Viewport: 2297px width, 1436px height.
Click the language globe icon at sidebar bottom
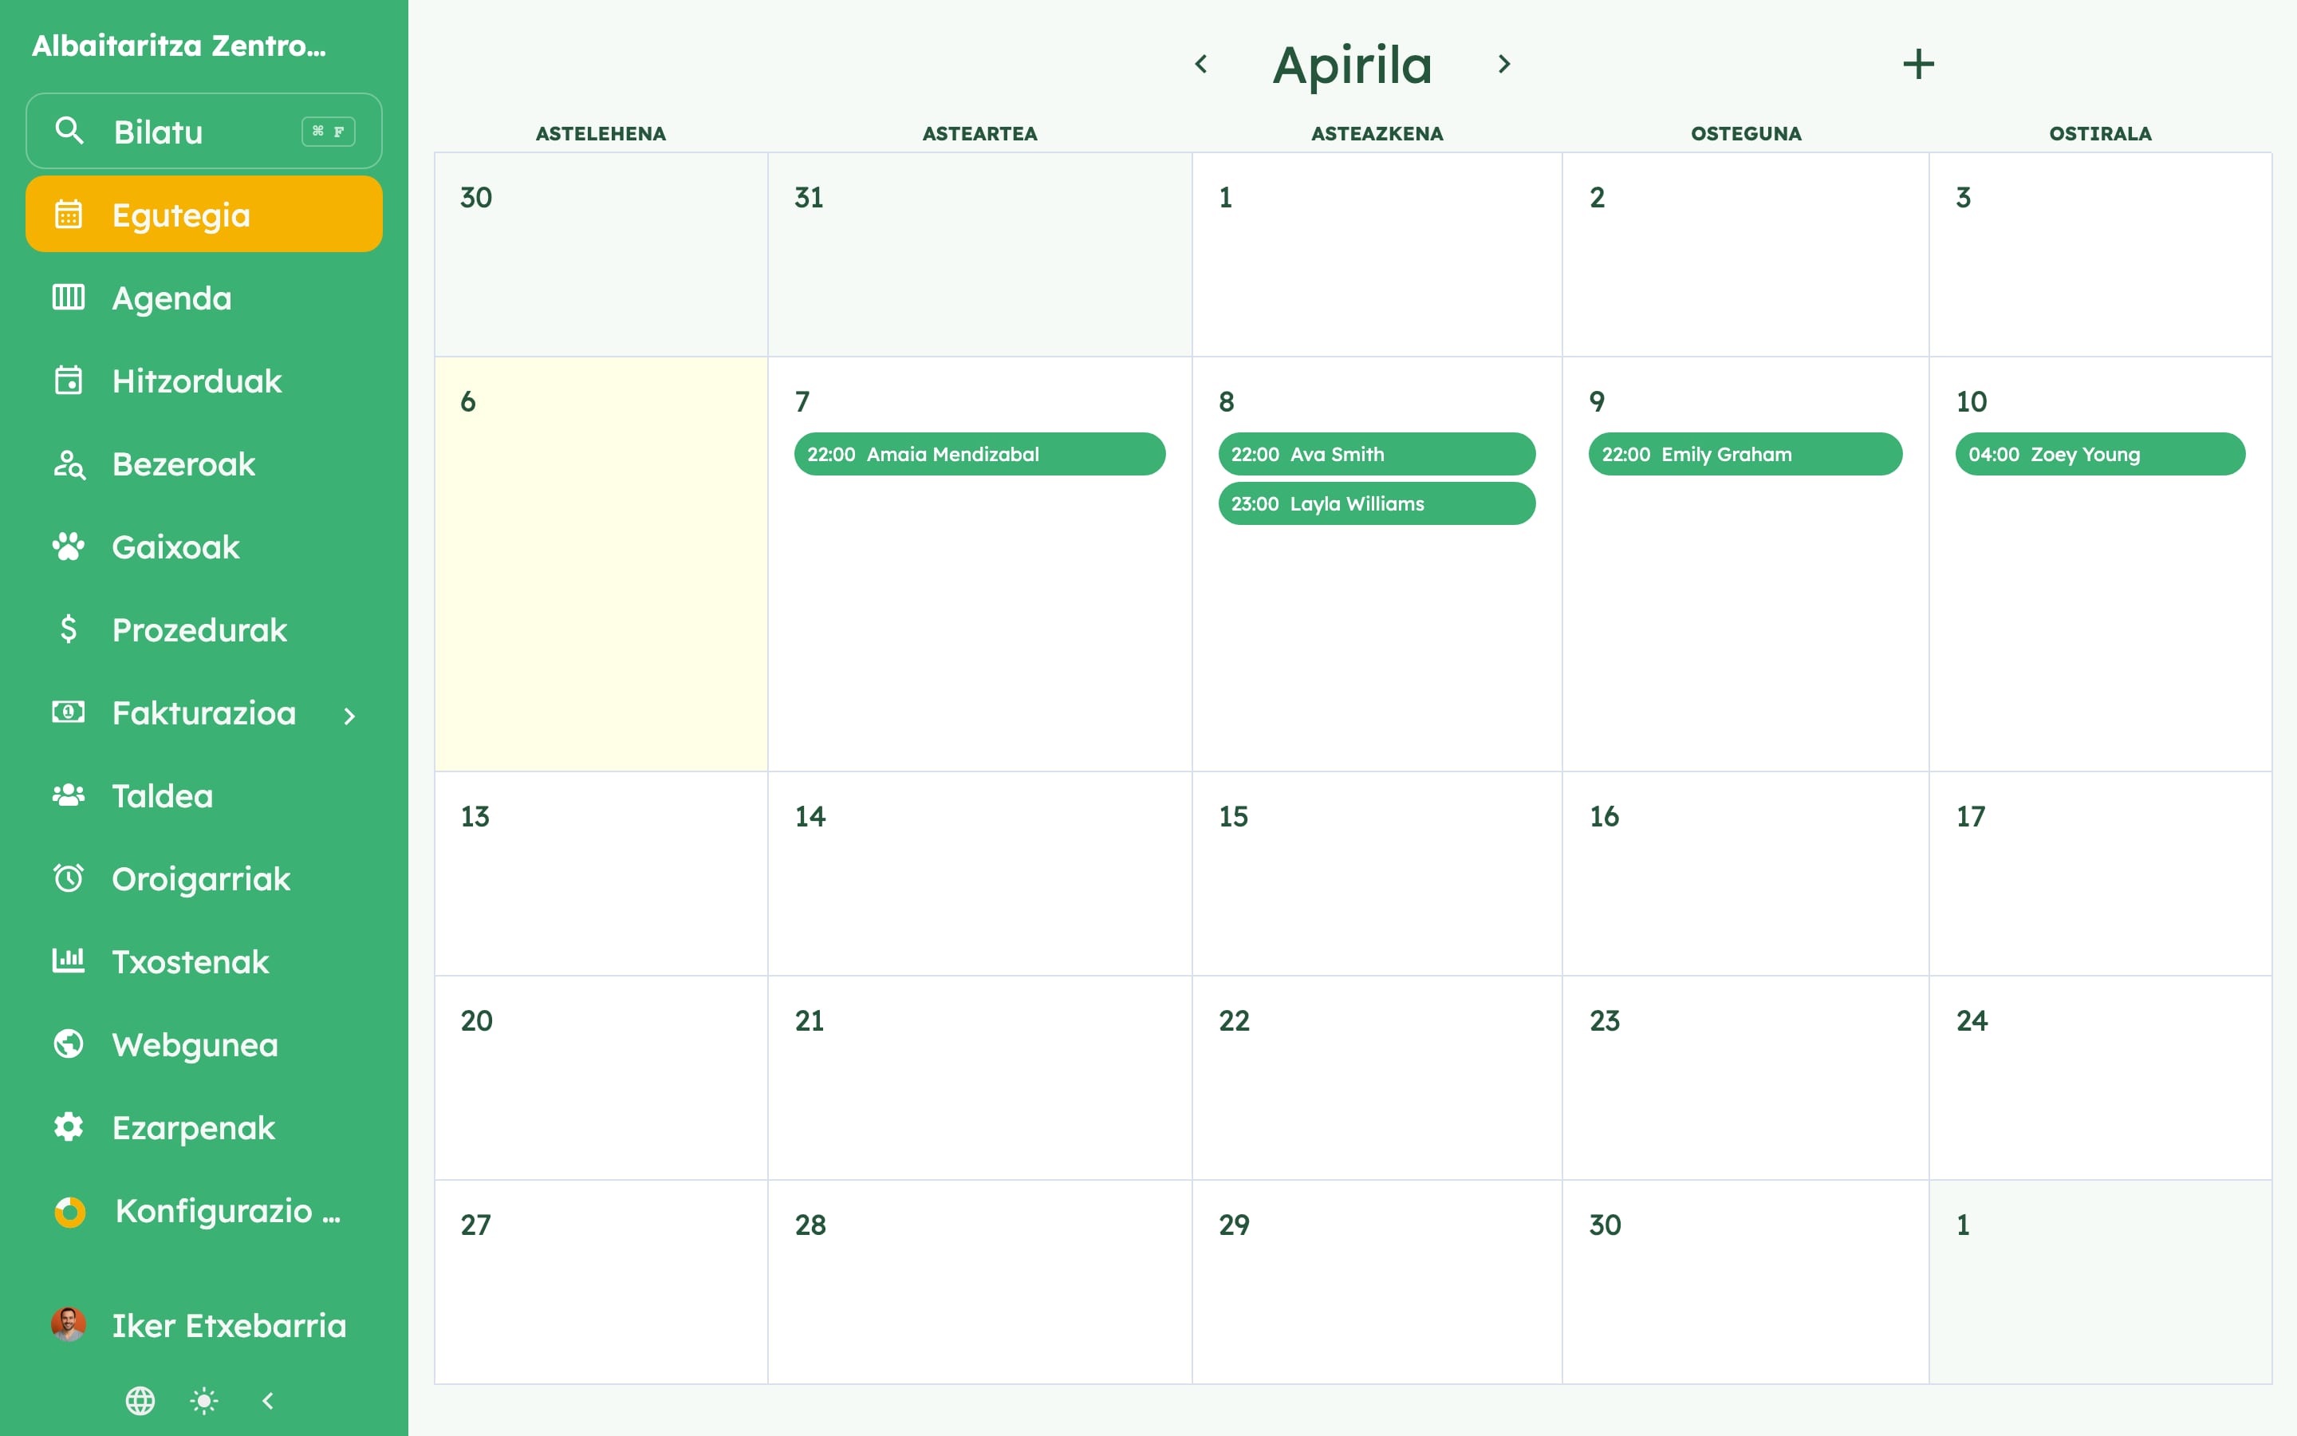[x=140, y=1400]
